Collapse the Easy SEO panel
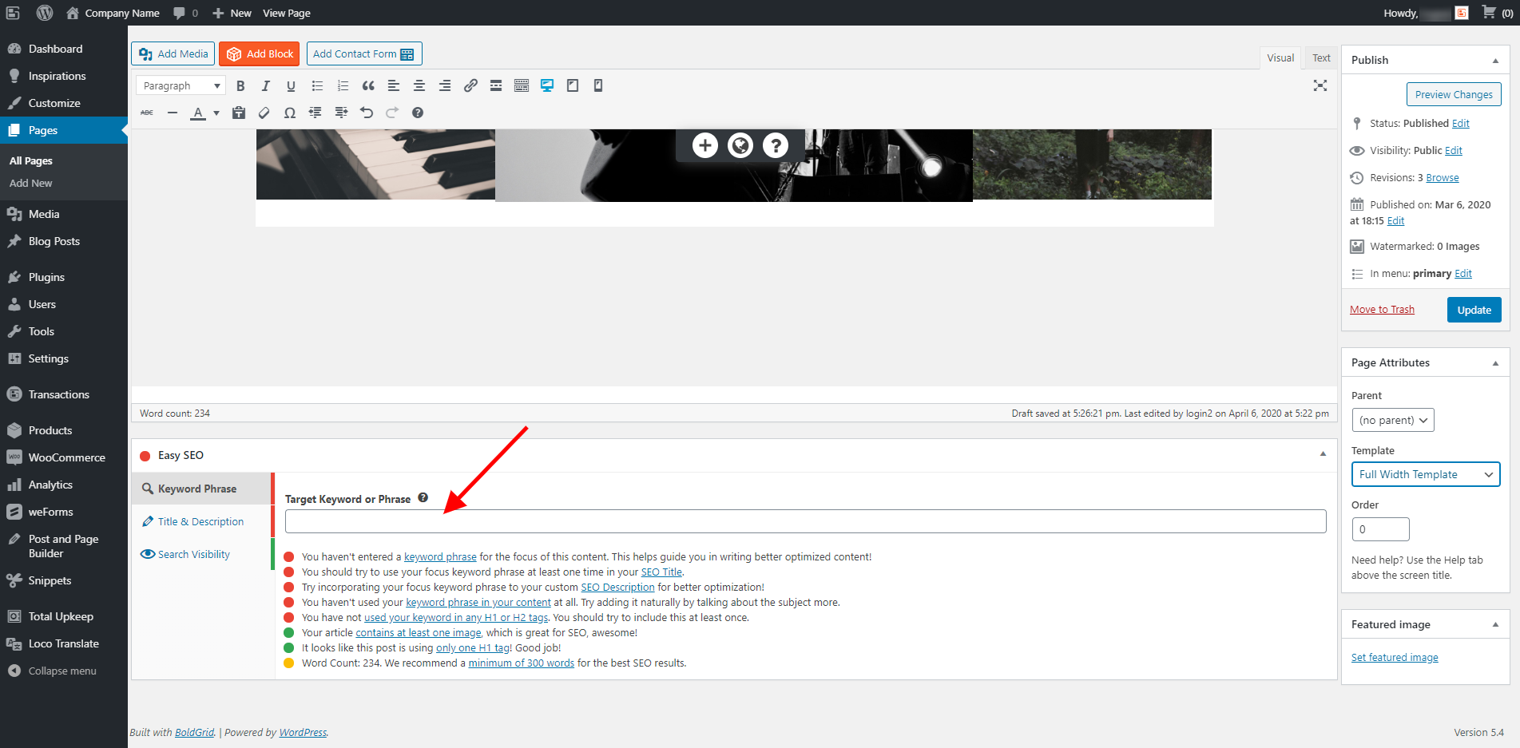1520x748 pixels. (x=1323, y=453)
